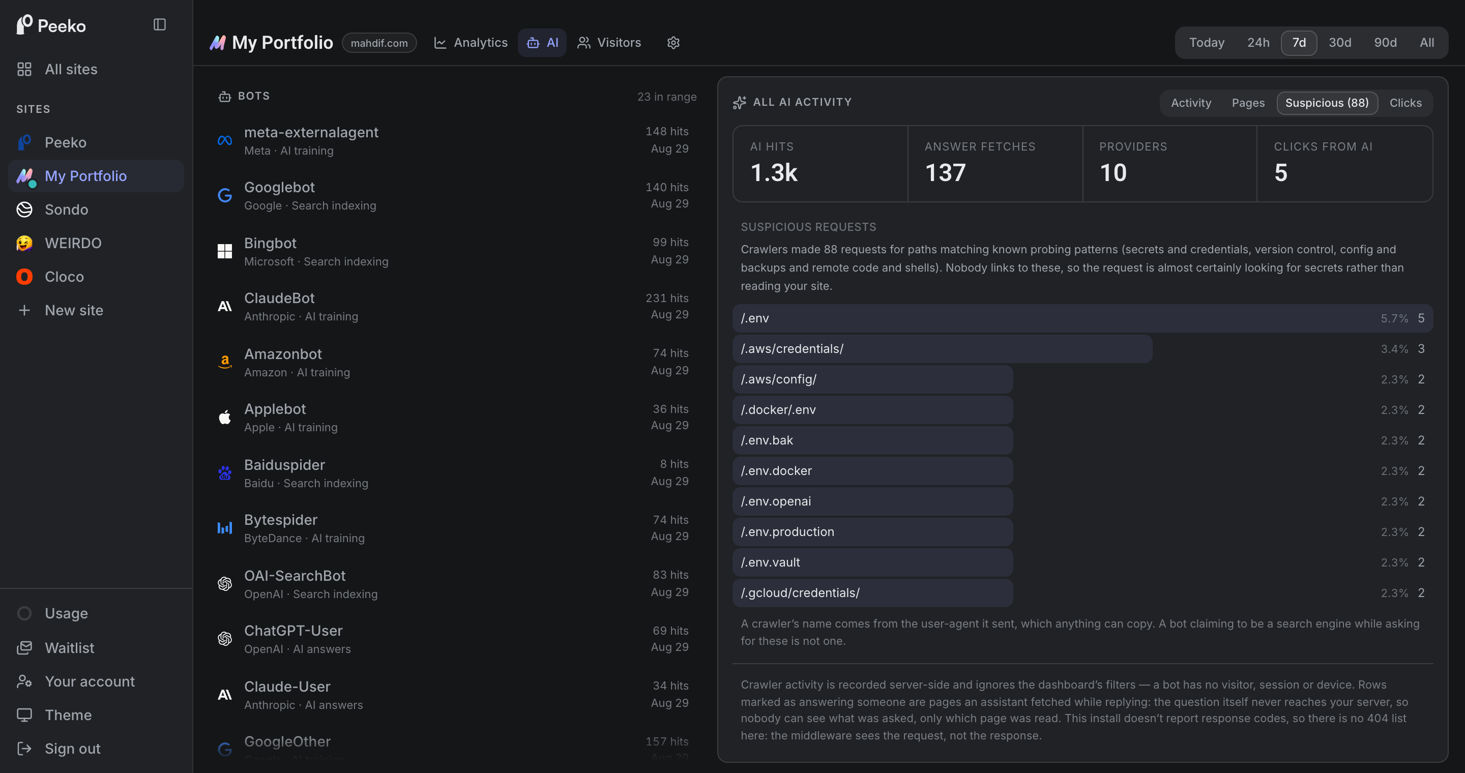Viewport: 1465px width, 773px height.
Task: Click the /.docker/.env path row
Action: coord(1082,410)
